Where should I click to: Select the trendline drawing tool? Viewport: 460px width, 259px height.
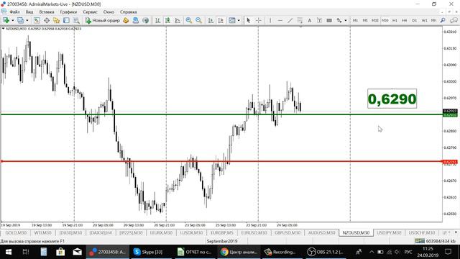[x=290, y=20]
